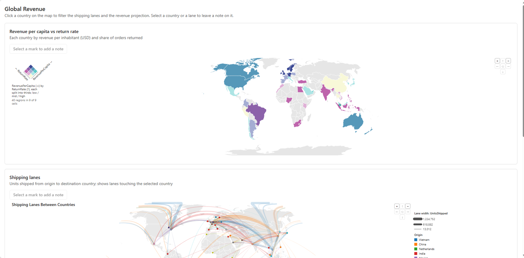524x258 pixels.
Task: Select Australia on the revenue map
Action: [x=353, y=122]
